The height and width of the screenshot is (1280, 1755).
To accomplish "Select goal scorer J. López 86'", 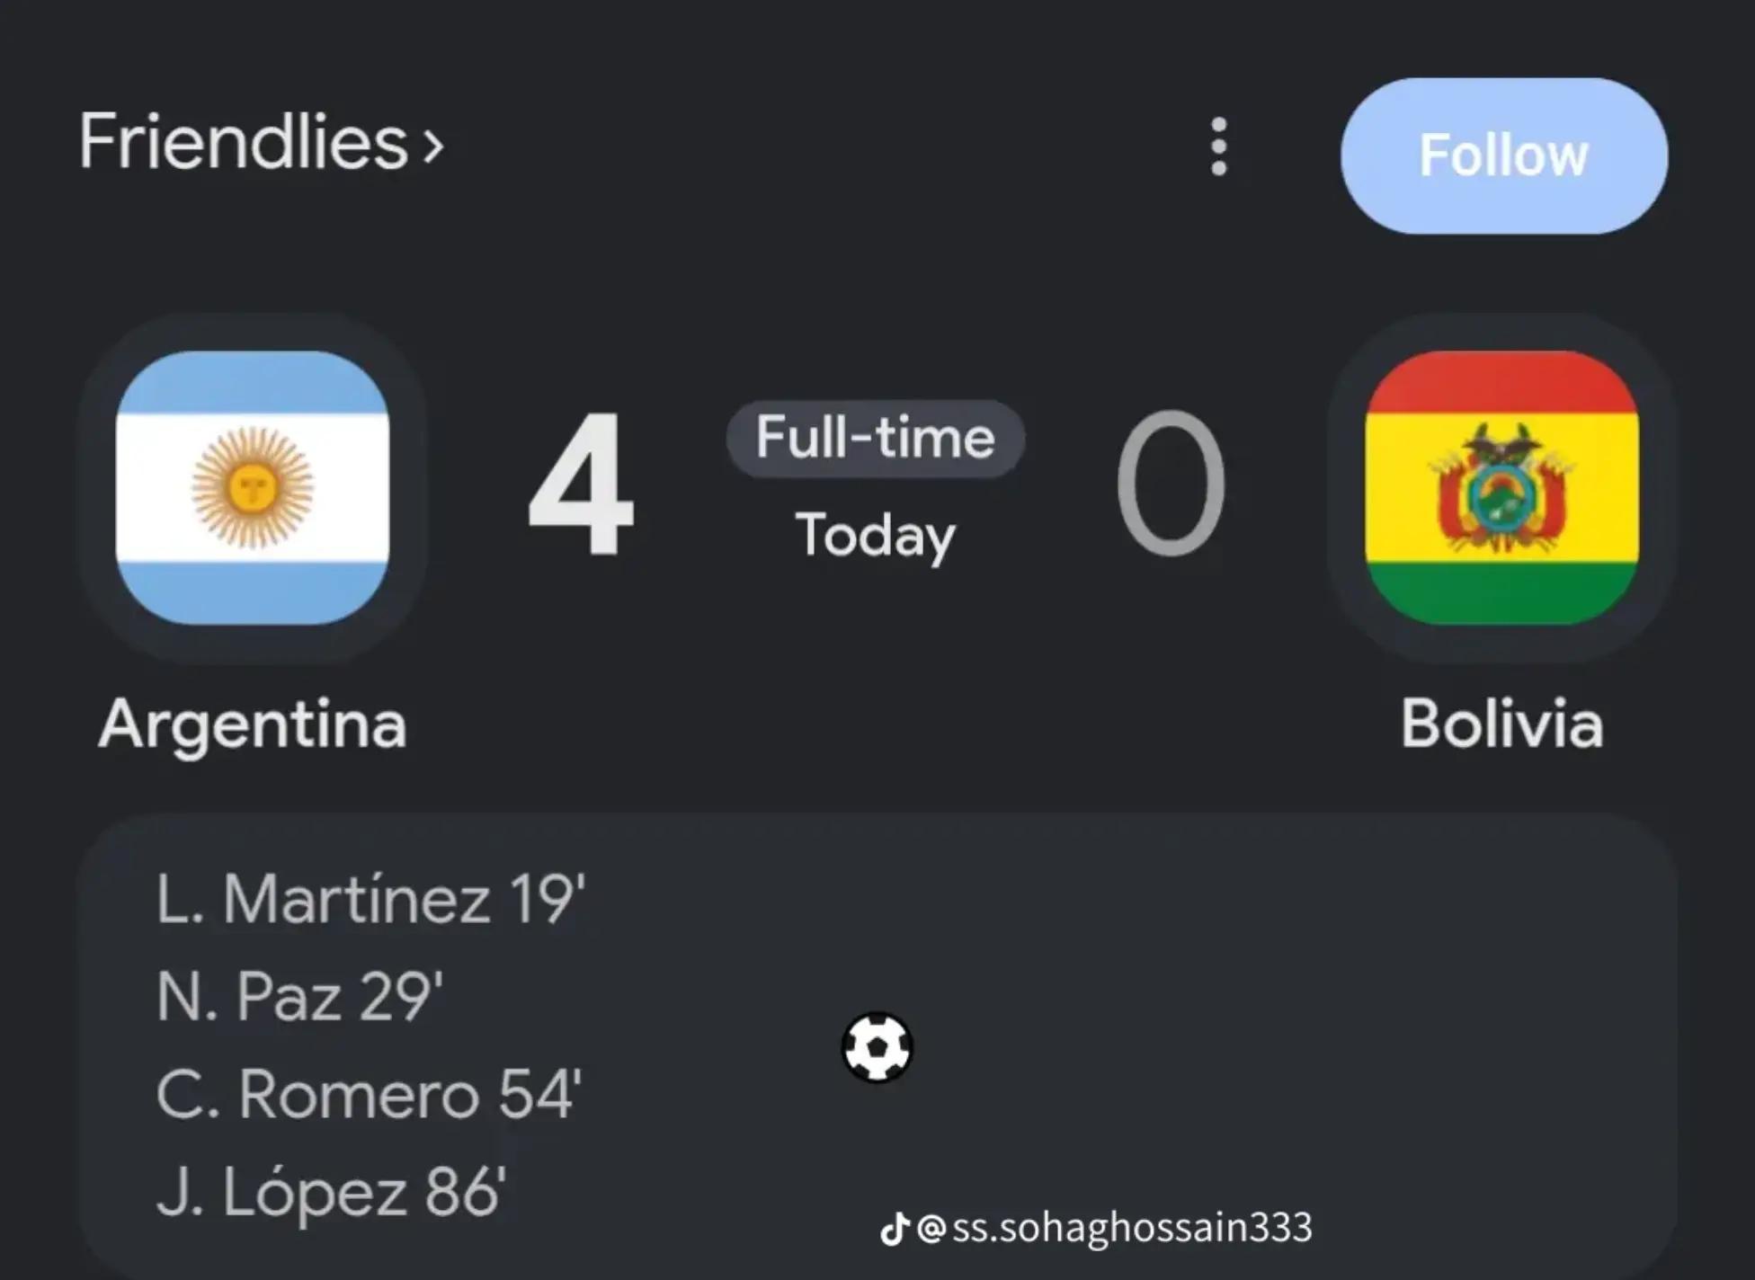I will (331, 1193).
